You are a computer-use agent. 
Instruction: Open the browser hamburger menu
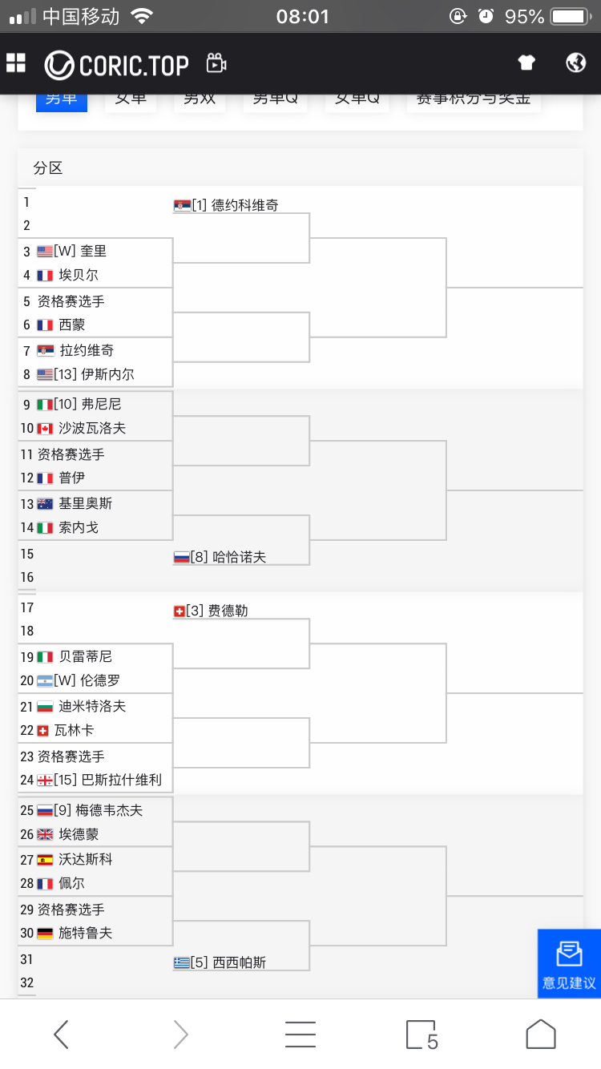coord(300,1035)
